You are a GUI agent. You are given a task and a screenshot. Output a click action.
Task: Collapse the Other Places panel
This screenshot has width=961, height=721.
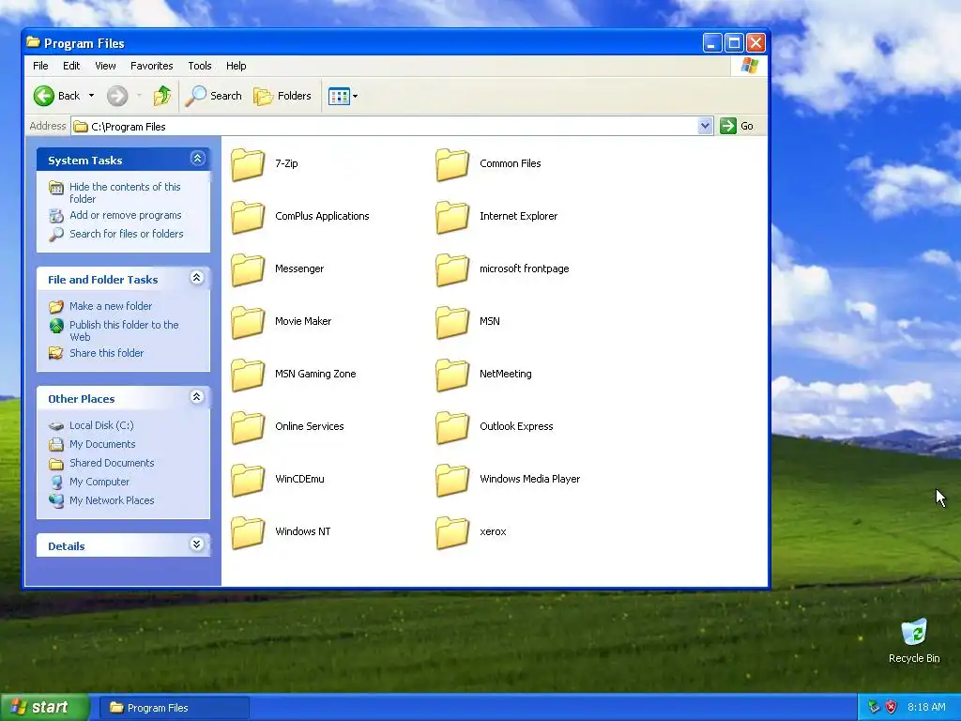tap(197, 397)
